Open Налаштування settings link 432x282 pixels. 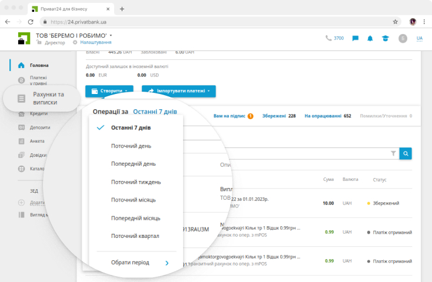point(95,42)
